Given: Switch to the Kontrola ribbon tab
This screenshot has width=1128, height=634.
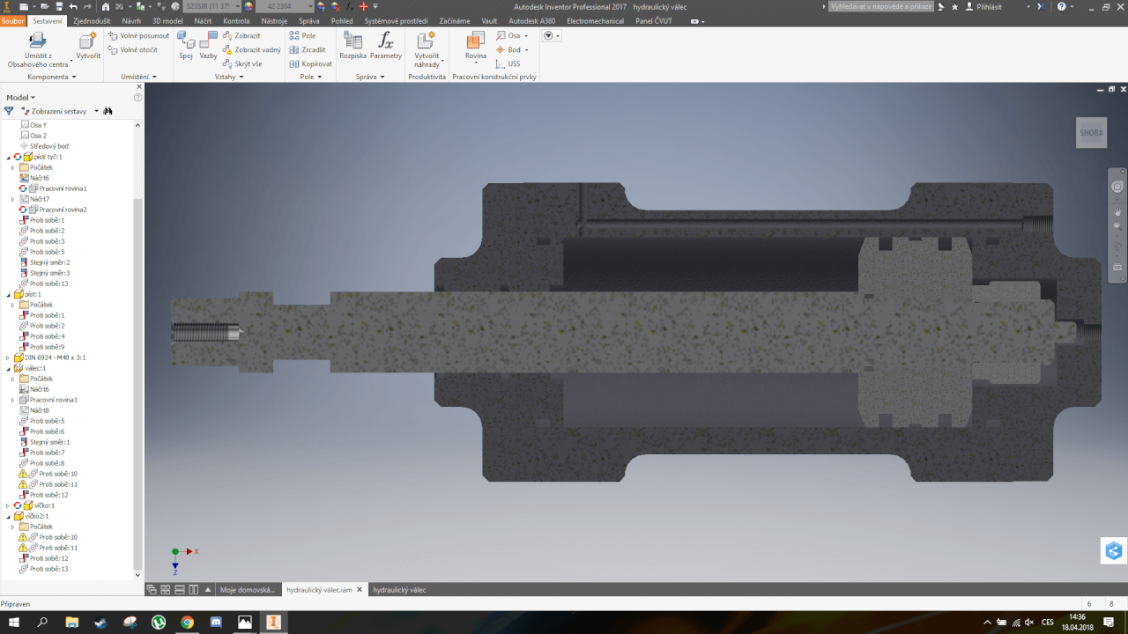Looking at the screenshot, I should point(236,20).
